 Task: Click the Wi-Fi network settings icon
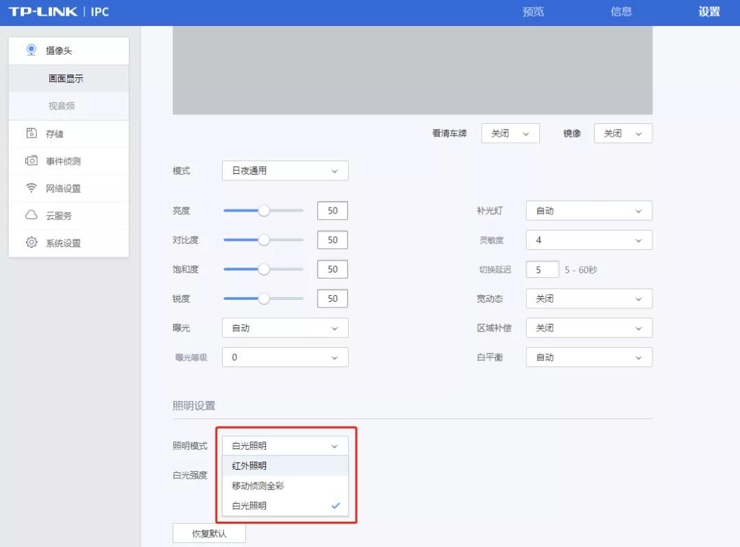point(31,188)
